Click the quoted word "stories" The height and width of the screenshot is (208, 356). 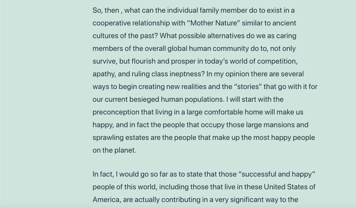(248, 87)
